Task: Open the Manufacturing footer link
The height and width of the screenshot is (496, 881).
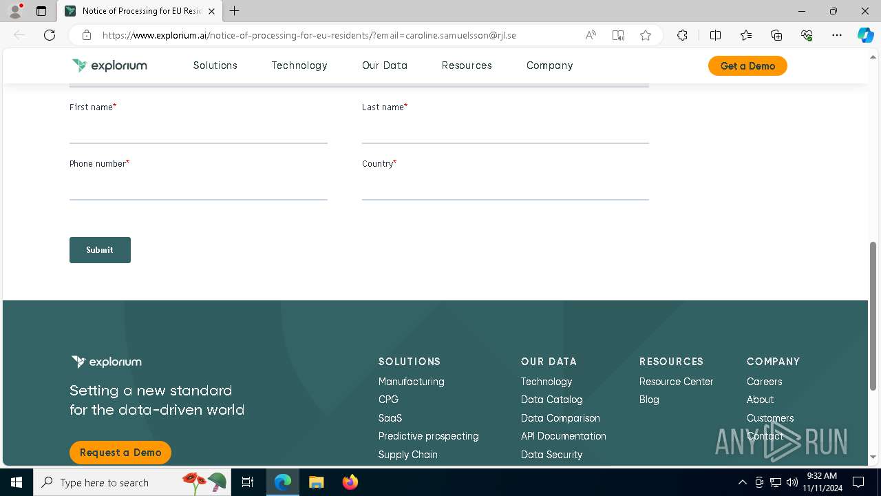Action: tap(411, 382)
